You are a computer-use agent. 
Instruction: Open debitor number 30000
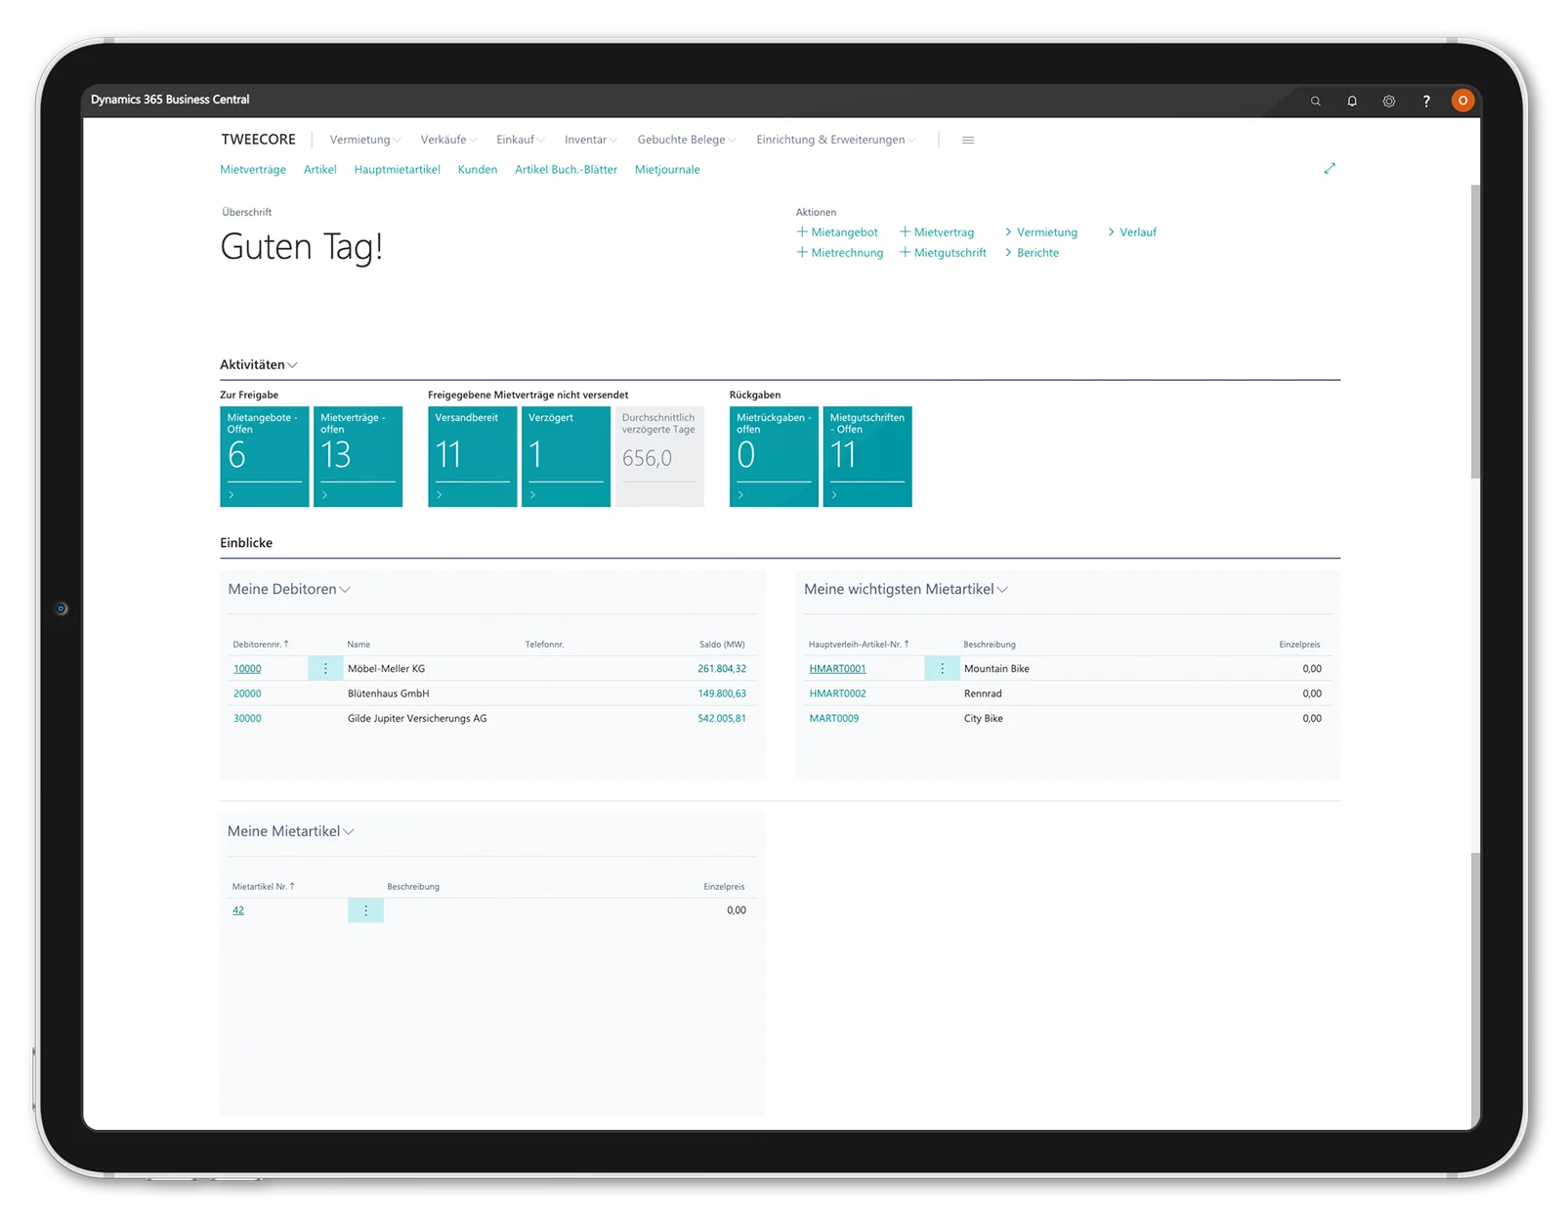point(247,718)
